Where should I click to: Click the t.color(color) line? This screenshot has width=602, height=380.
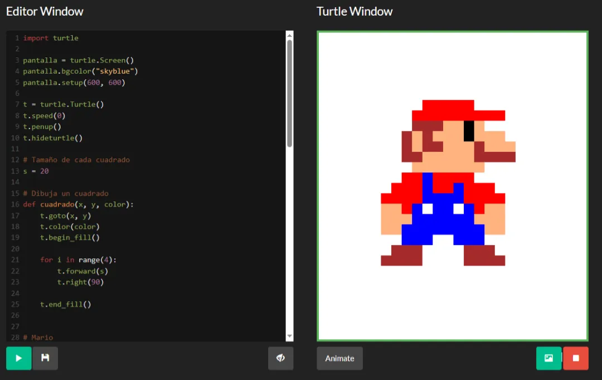pos(70,227)
